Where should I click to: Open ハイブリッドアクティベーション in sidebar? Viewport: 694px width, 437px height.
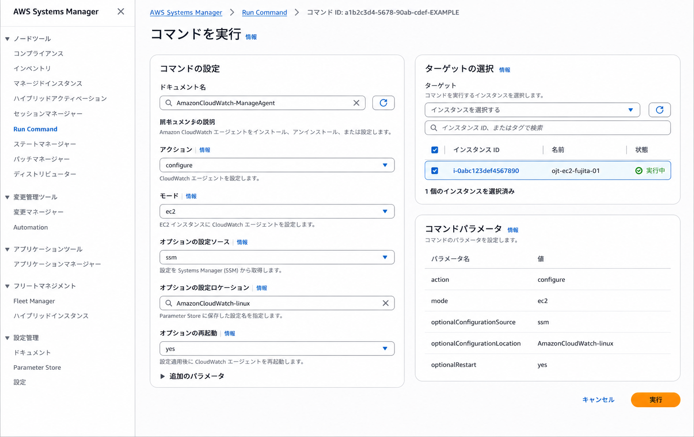click(60, 98)
